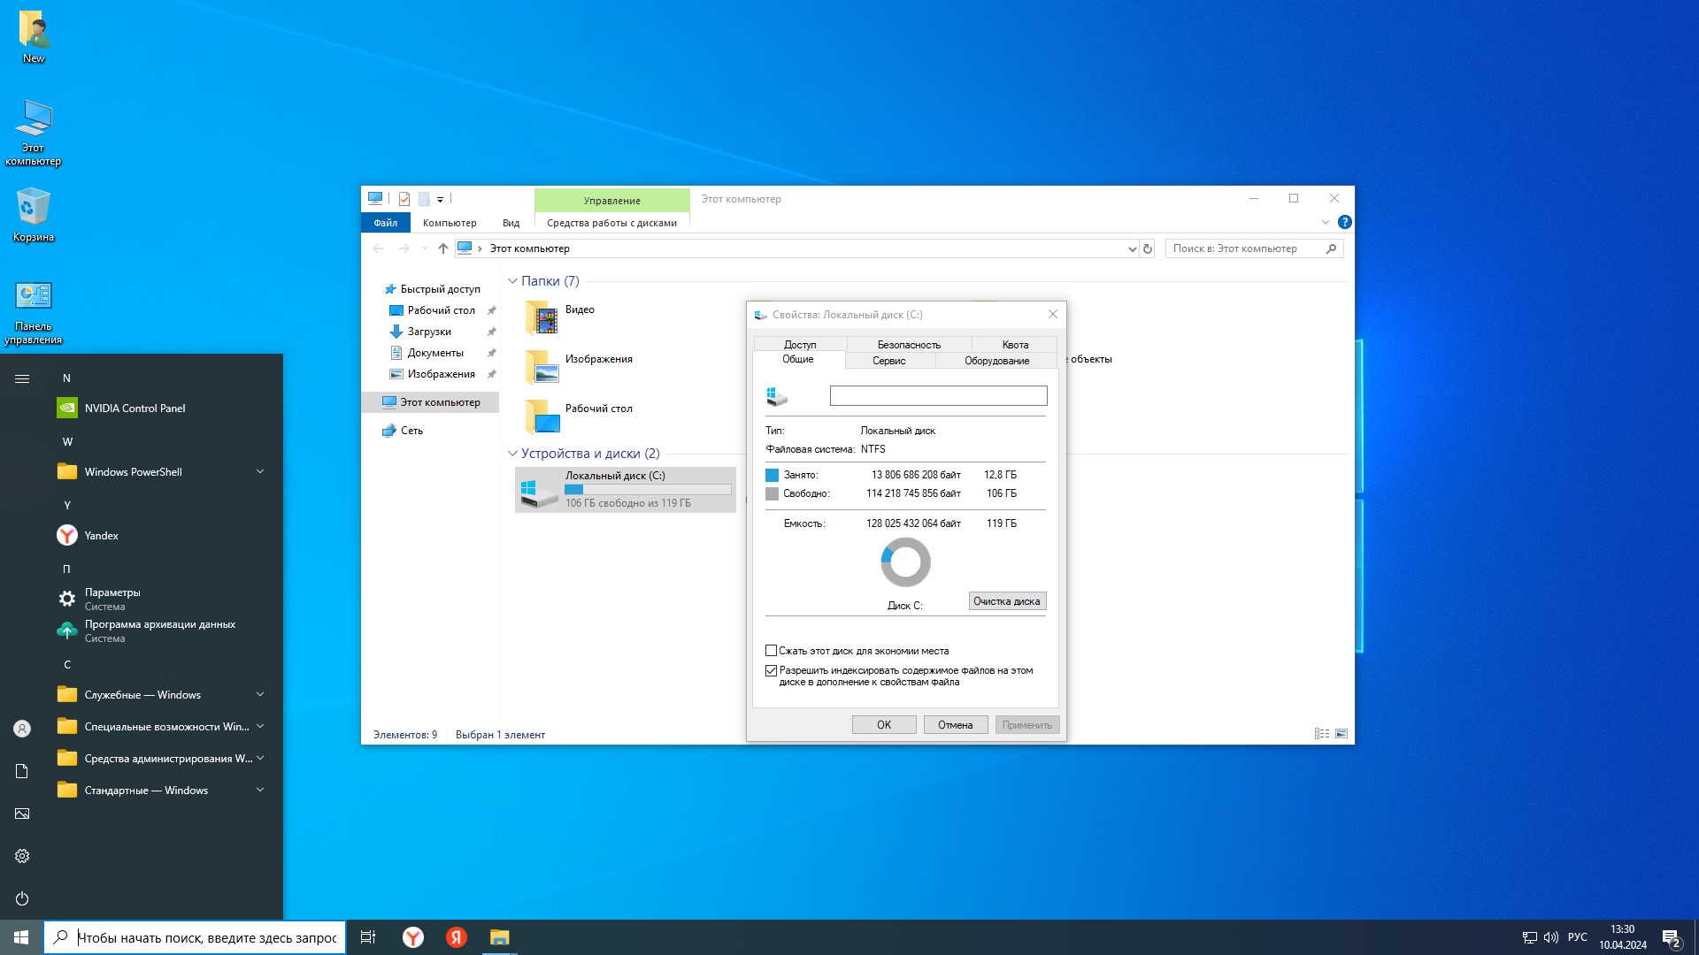Viewport: 1699px width, 955px height.
Task: Click the Explorer refresh button icon
Action: coord(1148,248)
